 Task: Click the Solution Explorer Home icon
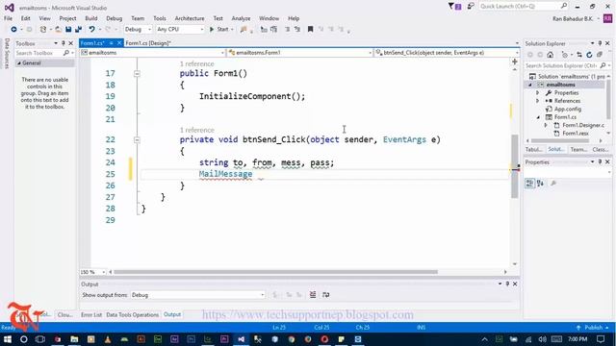551,55
